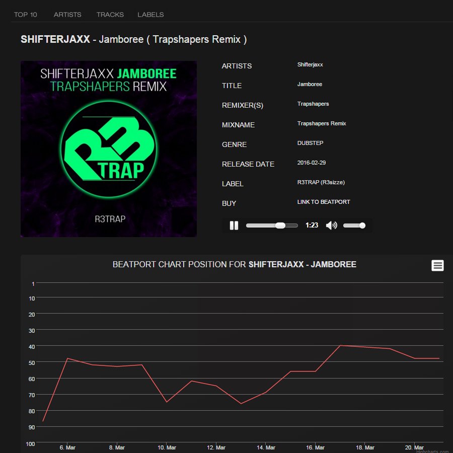Click the Beatport chart position title
The height and width of the screenshot is (453, 453).
point(234,264)
